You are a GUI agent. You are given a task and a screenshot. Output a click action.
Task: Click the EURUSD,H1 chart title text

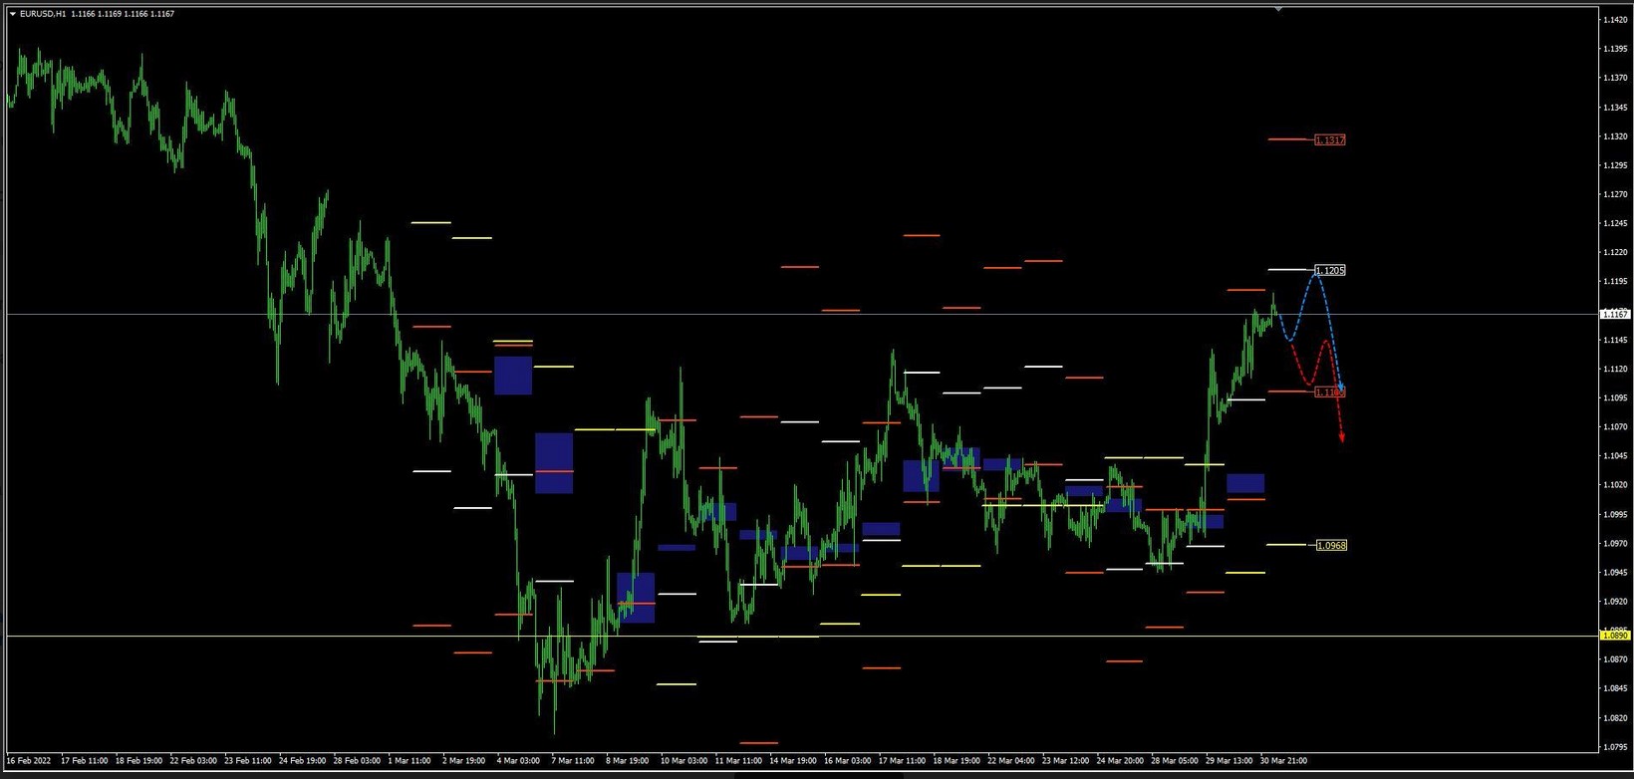pos(42,14)
